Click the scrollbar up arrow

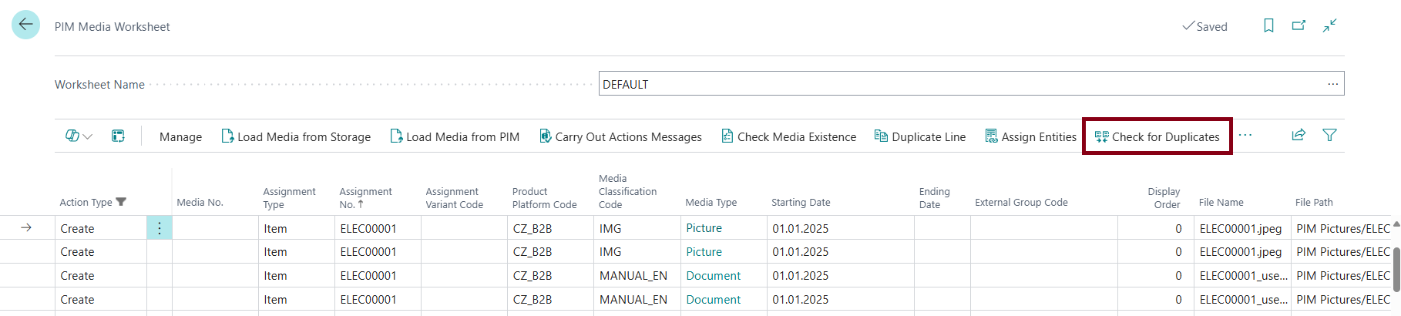pos(1396,225)
